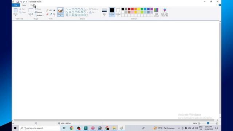The height and width of the screenshot is (131, 233).
Task: Expand the Paste dropdown arrow
Action: click(15, 16)
